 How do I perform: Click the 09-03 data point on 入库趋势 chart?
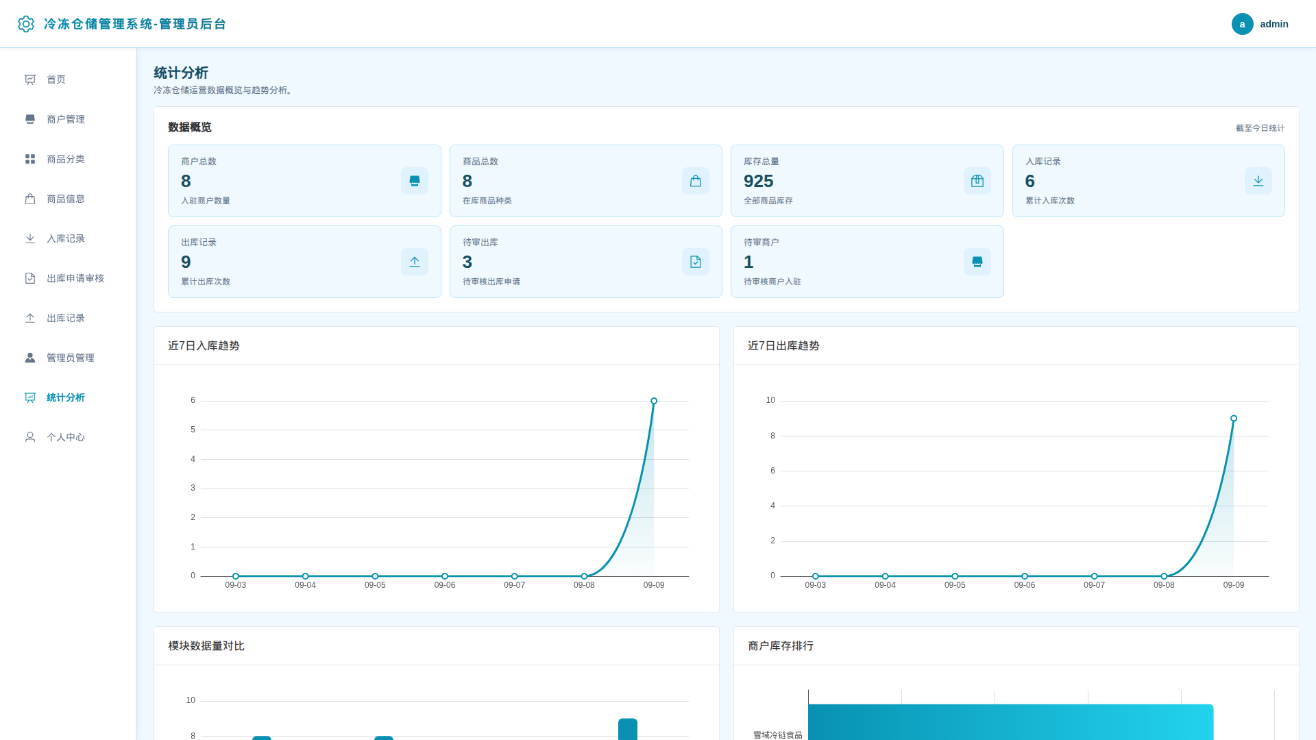(236, 576)
